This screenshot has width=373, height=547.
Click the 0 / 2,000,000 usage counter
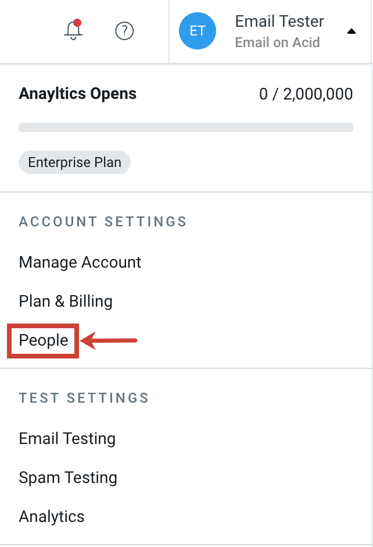(x=306, y=94)
